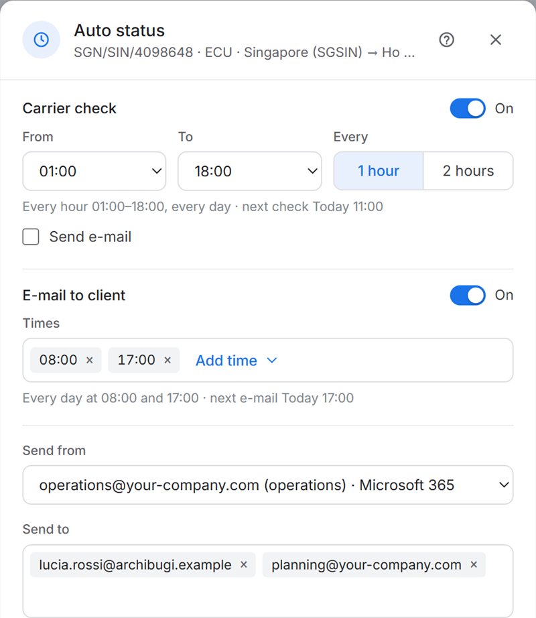Turn off the E-mail to client toggle
This screenshot has height=618, width=536.
pos(468,295)
